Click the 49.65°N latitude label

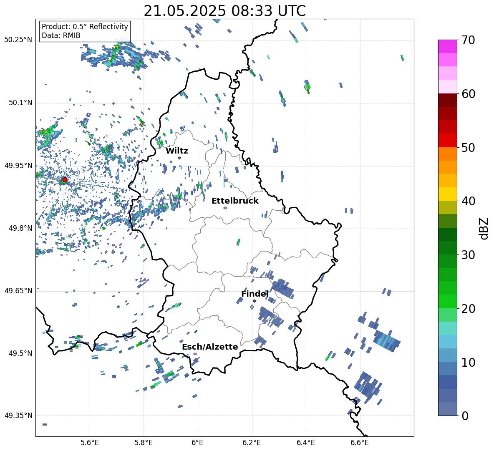click(x=18, y=290)
